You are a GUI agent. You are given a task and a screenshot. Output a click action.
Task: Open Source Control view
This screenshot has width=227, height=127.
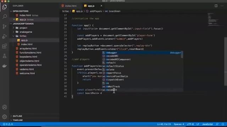pyautogui.click(x=5, y=26)
